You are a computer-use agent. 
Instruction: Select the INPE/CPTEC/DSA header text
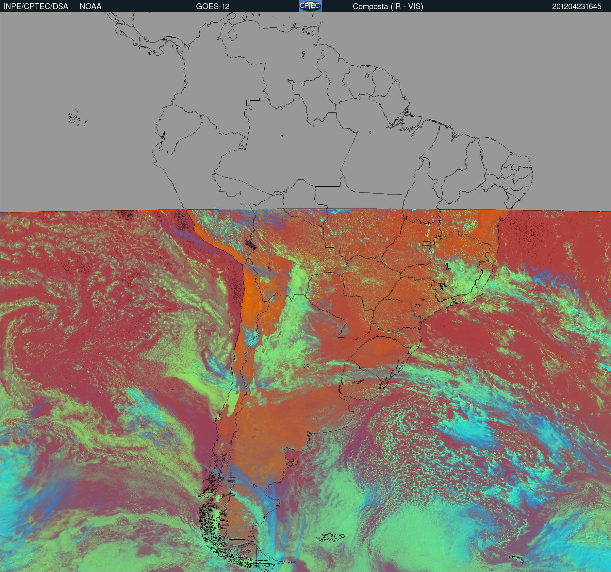36,7
